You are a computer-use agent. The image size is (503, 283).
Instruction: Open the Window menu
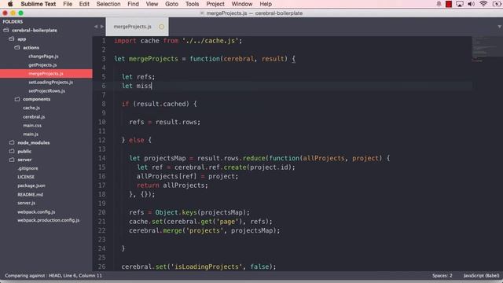[x=242, y=4]
